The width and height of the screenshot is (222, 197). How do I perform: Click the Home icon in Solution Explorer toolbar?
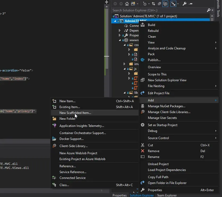click(127, 4)
